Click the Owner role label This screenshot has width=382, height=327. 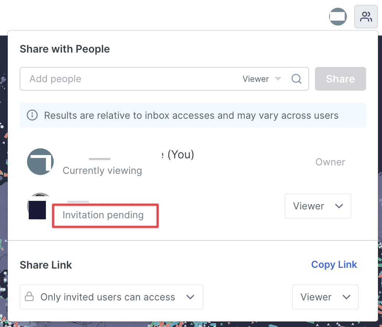(330, 162)
